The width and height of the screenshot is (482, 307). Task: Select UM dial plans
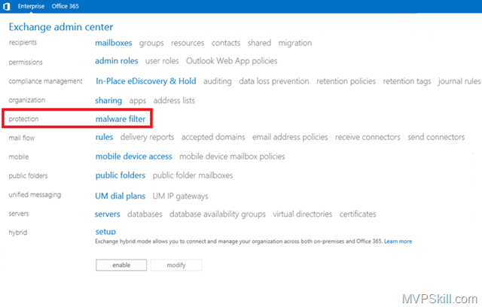pyautogui.click(x=120, y=195)
